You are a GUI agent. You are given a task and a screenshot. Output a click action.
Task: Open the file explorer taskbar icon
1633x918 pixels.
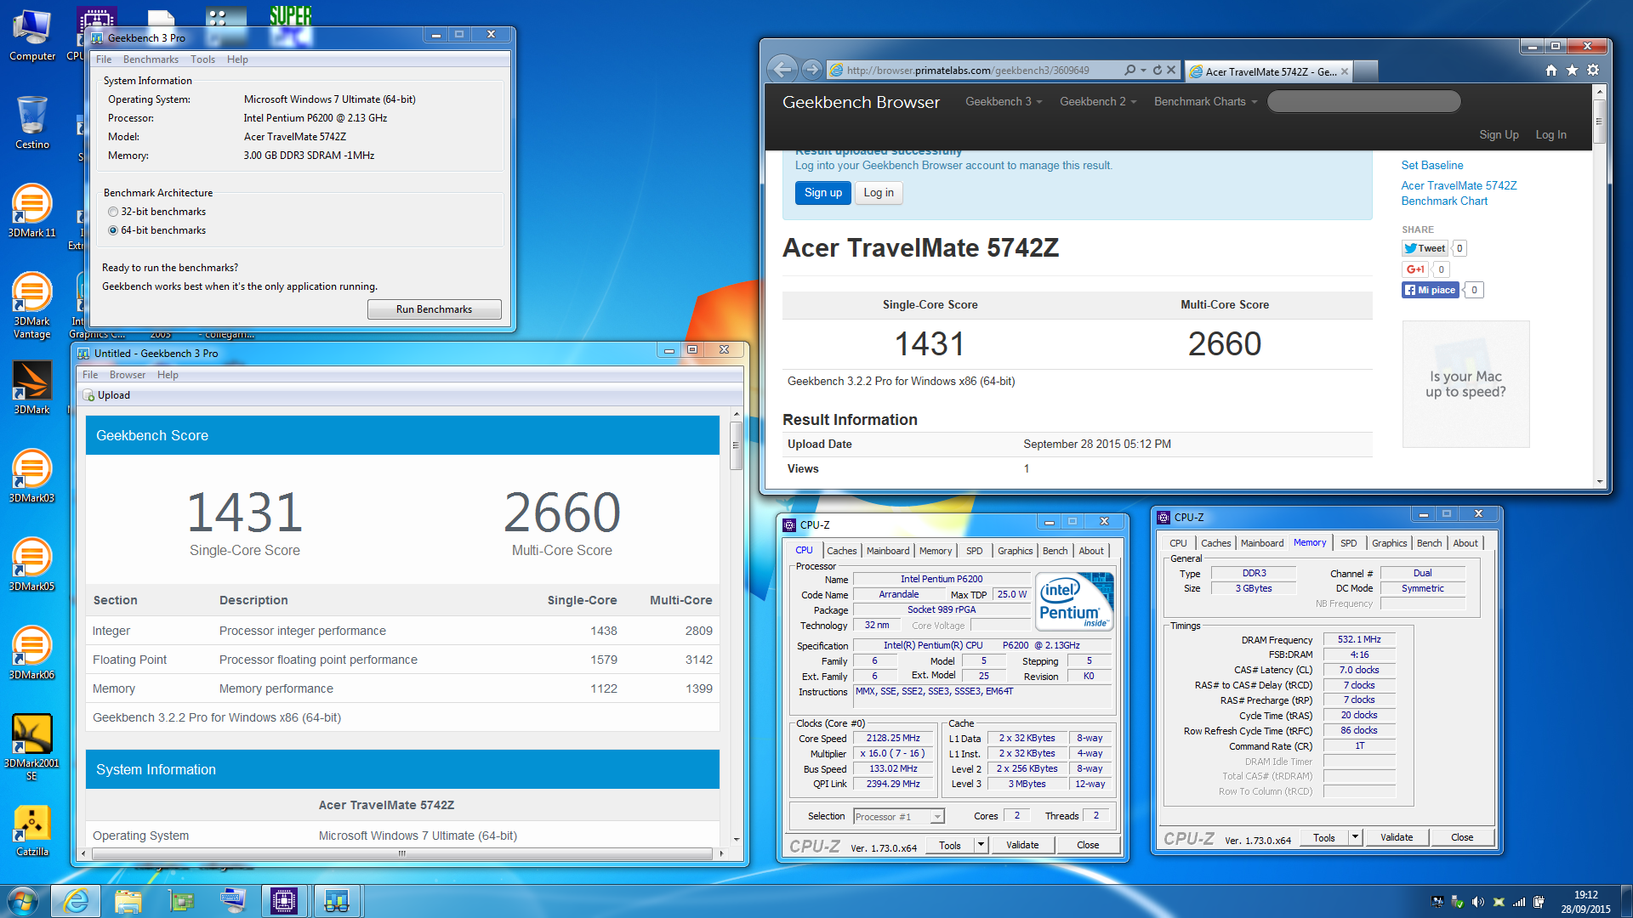[x=128, y=901]
